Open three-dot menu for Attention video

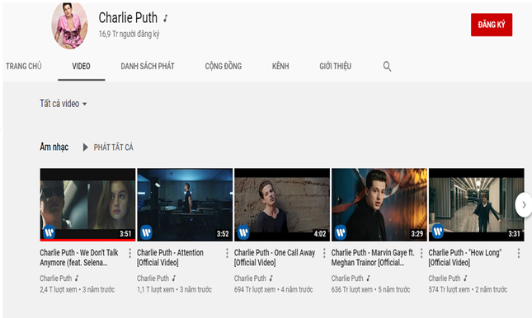pos(227,253)
